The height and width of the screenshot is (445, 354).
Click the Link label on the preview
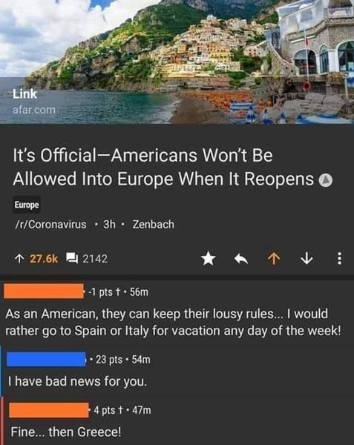pos(24,94)
